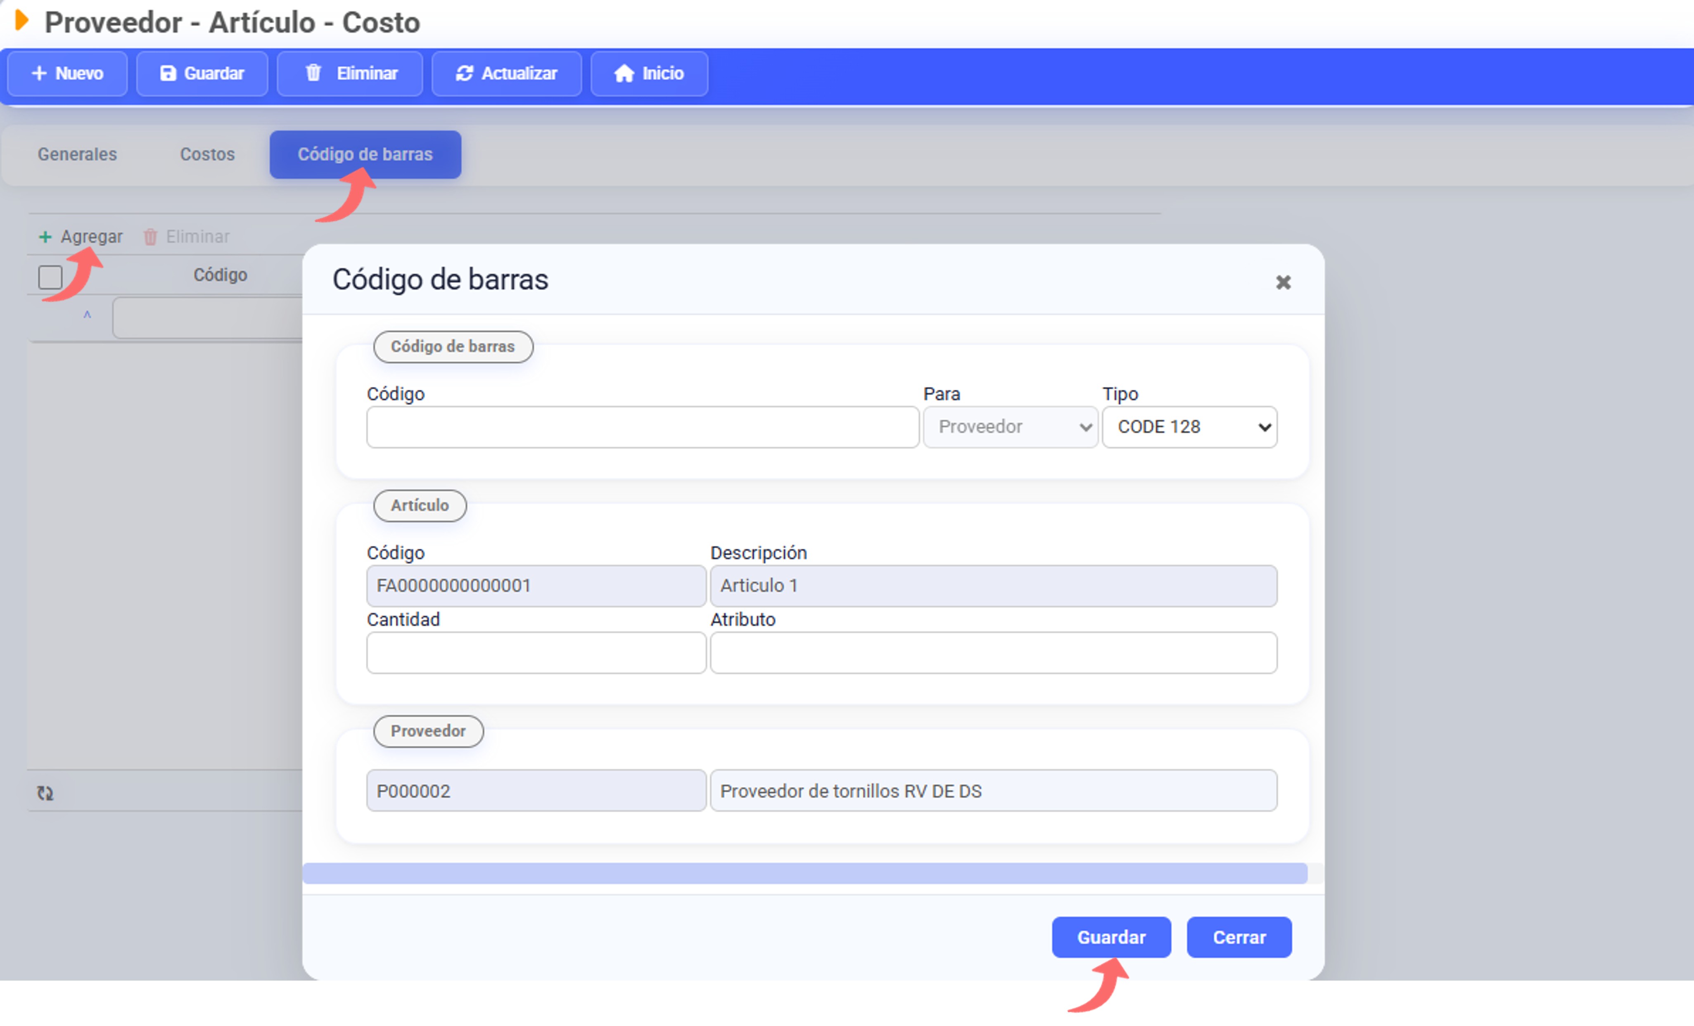Click the supplier code field P000002
Viewport: 1694px width, 1026px height.
tap(536, 790)
